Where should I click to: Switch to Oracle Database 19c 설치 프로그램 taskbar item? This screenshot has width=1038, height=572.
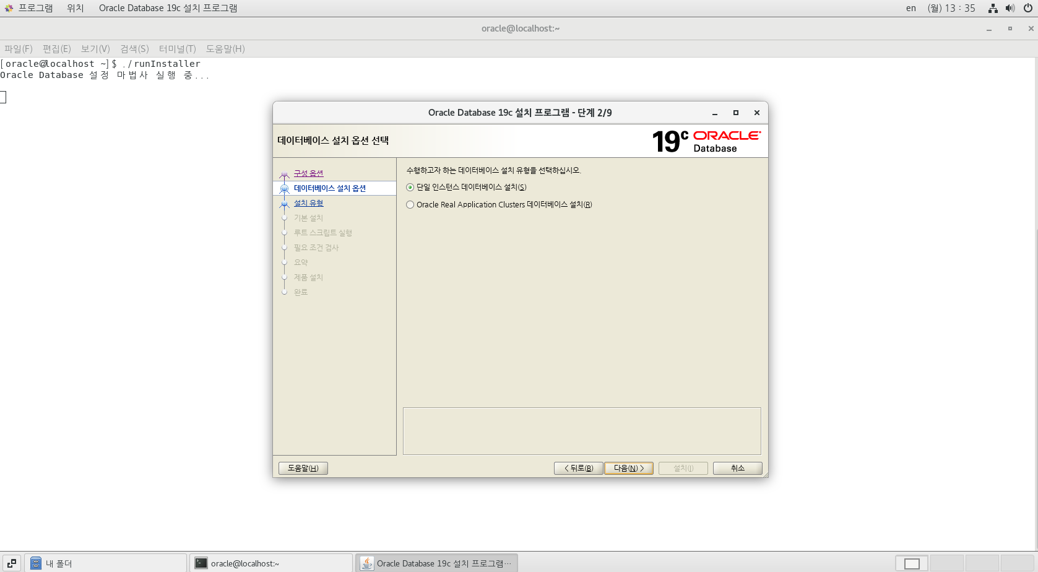tap(436, 563)
